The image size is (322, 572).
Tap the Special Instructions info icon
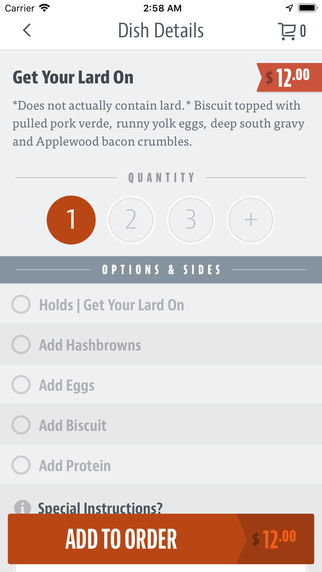[23, 507]
